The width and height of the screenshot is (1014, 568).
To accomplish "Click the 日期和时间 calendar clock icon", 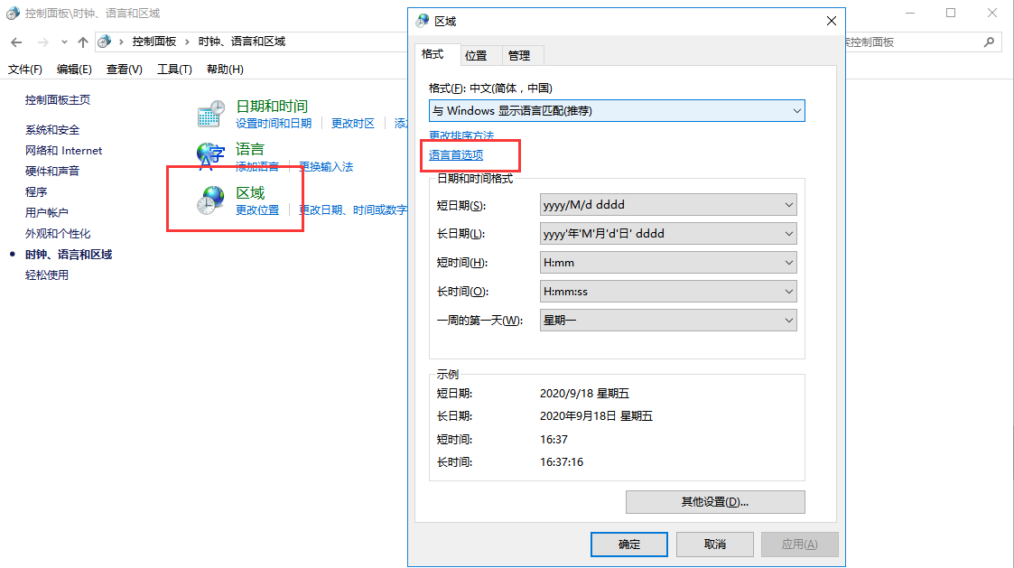I will tap(210, 114).
